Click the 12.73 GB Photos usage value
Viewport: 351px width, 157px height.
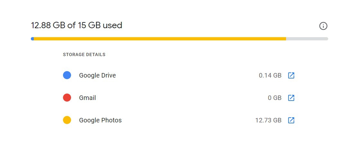pos(268,120)
